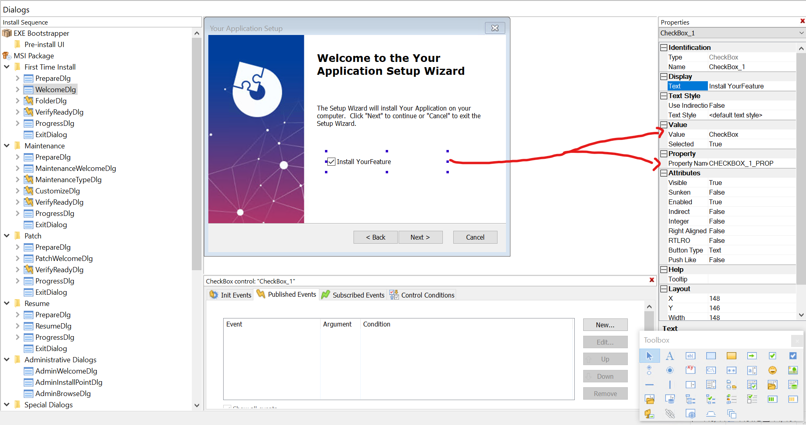Select AdminInstallPointDlg in the tree
Screen dimensions: 806x425
coord(69,382)
